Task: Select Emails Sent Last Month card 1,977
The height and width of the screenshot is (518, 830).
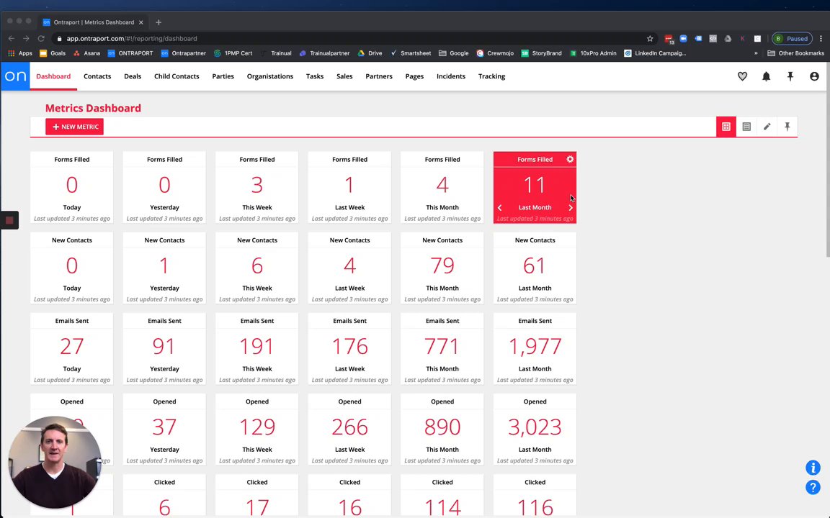Action: coord(535,349)
